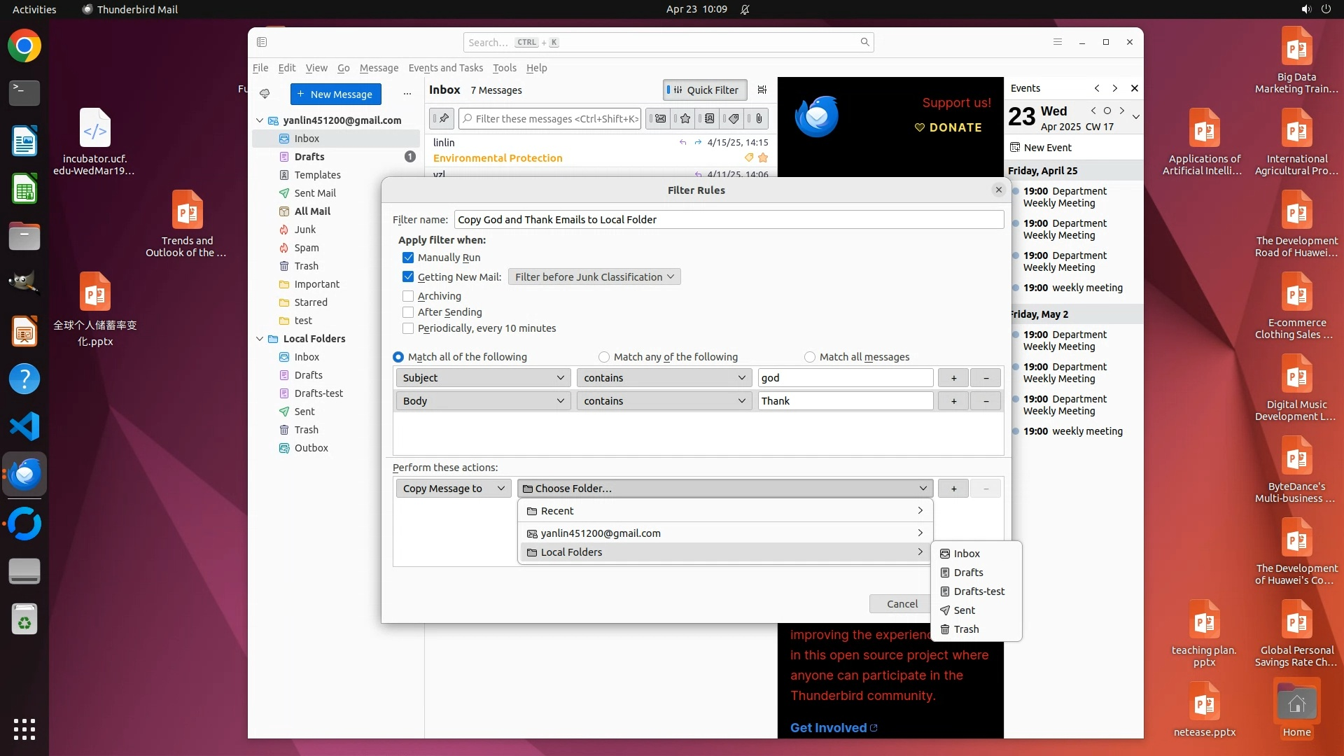Viewport: 1344px width, 756px height.
Task: Open Visual Studio Code from dock
Action: click(x=24, y=426)
